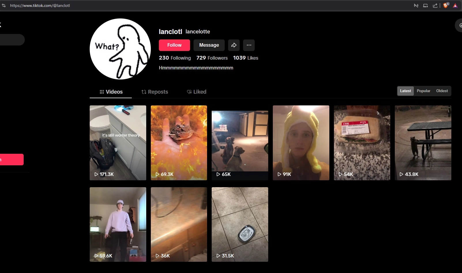Viewport: 462px width, 273px height.
Task: Open the 'worter theory' bathroom video
Action: point(118,143)
